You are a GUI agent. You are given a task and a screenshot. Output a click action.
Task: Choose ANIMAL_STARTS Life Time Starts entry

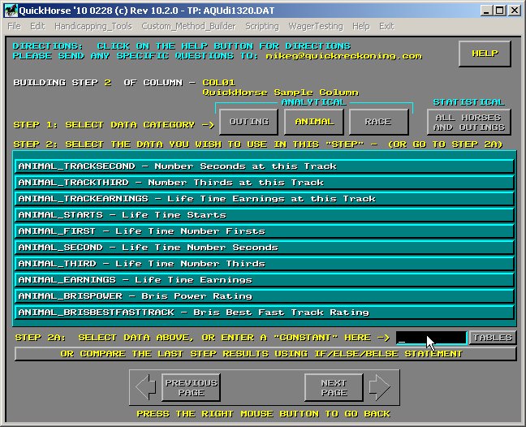pyautogui.click(x=265, y=215)
